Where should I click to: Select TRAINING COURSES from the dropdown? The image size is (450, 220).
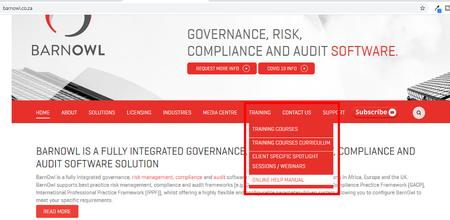pos(291,130)
